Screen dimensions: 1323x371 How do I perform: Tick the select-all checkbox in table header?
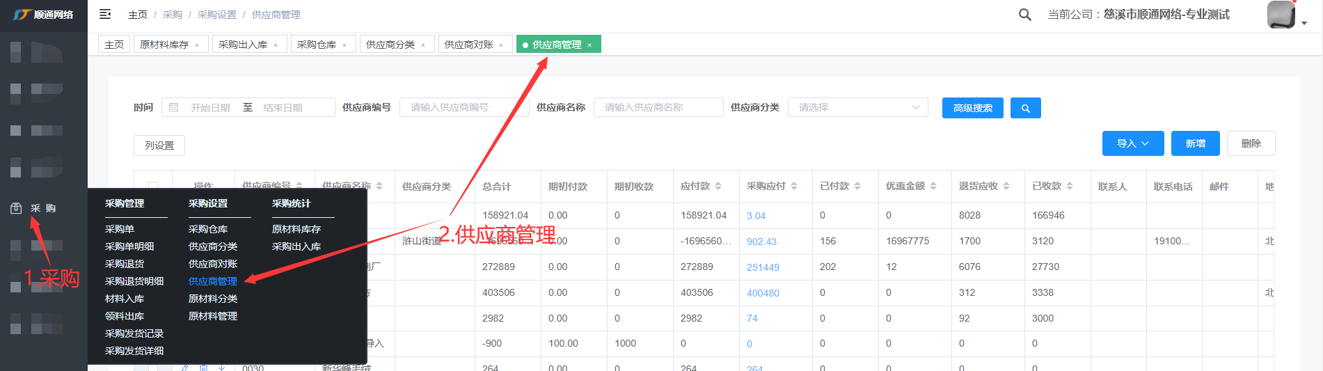[x=153, y=186]
